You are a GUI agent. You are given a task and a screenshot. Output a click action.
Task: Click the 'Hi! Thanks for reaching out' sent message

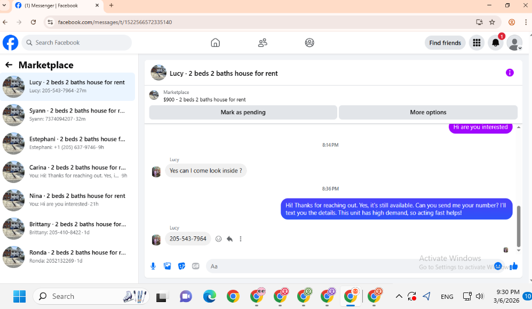pyautogui.click(x=396, y=209)
